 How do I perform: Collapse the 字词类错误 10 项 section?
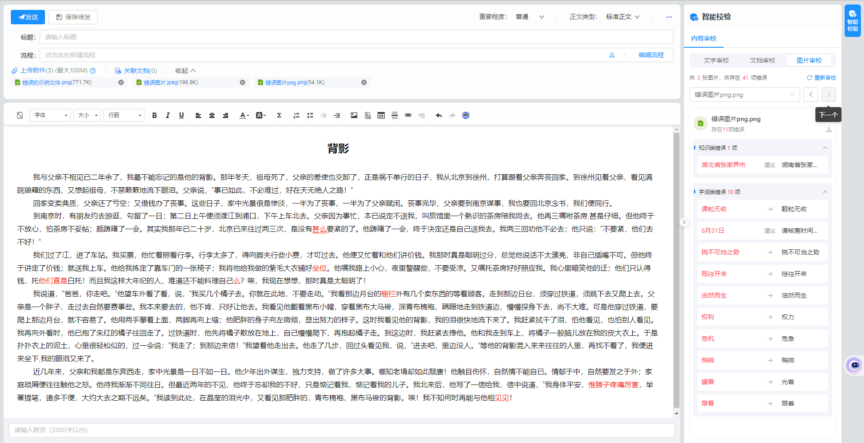825,192
